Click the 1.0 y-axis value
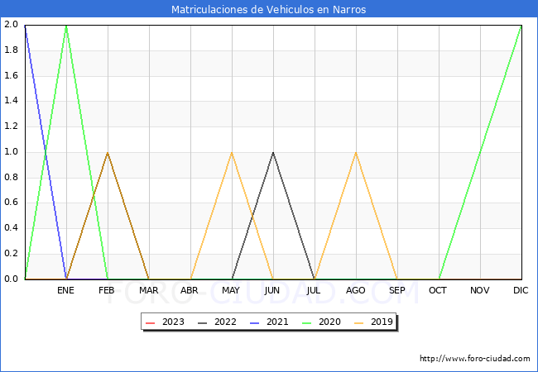The width and height of the screenshot is (538, 372). [11, 152]
